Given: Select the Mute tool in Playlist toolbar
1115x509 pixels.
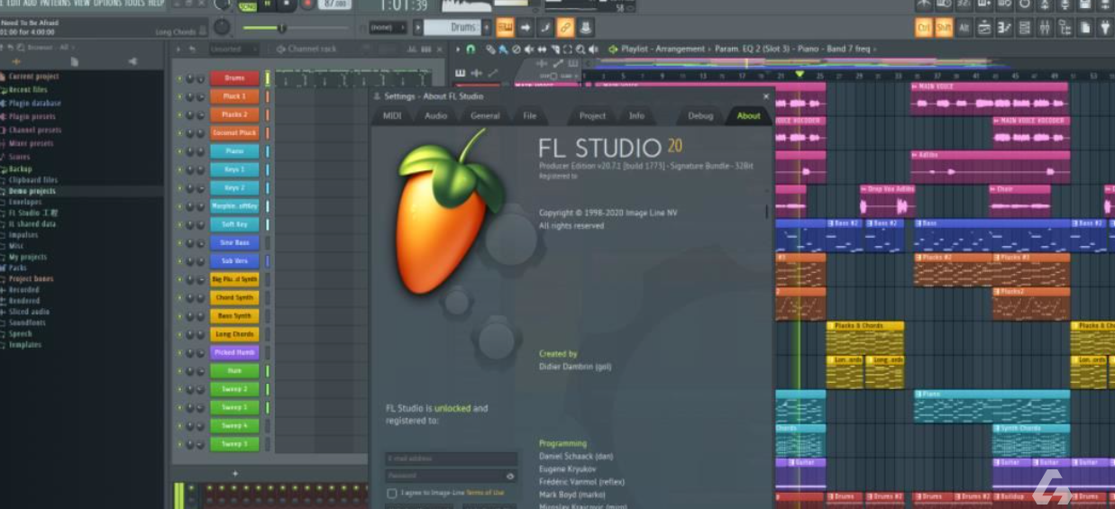Looking at the screenshot, I should coord(528,49).
